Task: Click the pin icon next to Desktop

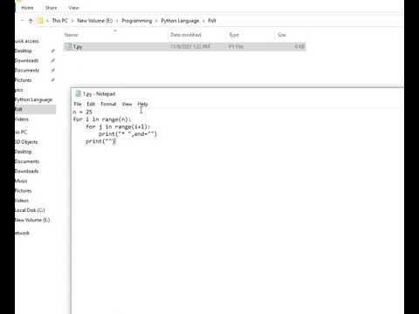Action: (53, 51)
